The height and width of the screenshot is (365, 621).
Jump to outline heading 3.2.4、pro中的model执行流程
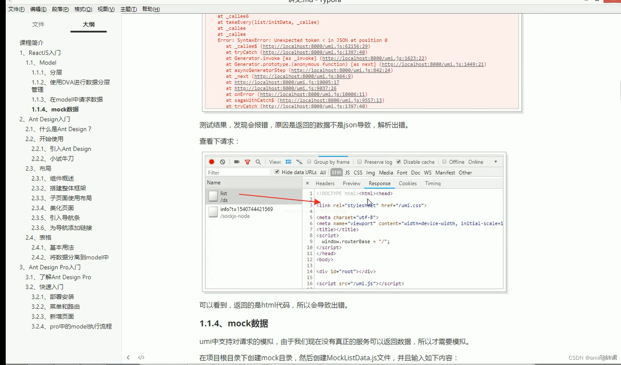72,326
